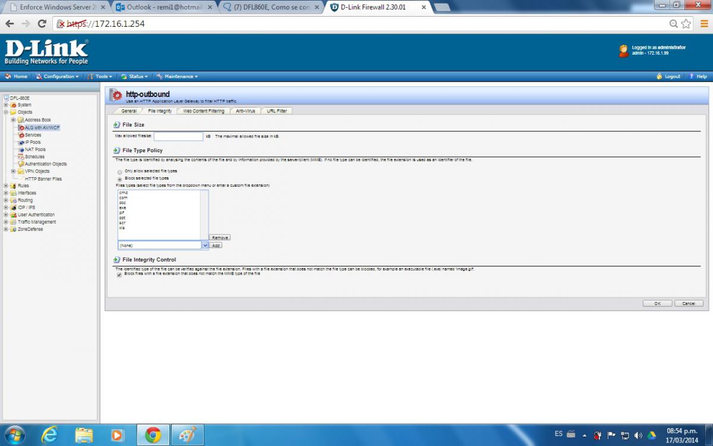
Task: Open Internet Explorer from the taskbar
Action: (50, 435)
